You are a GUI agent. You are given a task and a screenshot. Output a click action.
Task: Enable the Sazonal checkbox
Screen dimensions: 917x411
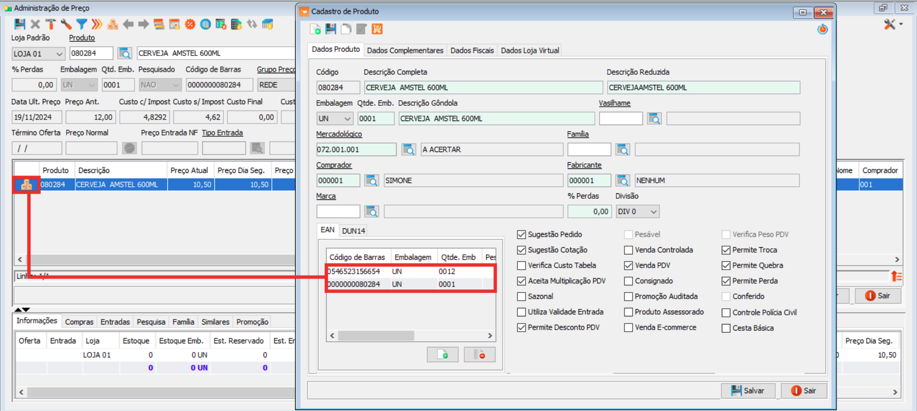(x=521, y=297)
